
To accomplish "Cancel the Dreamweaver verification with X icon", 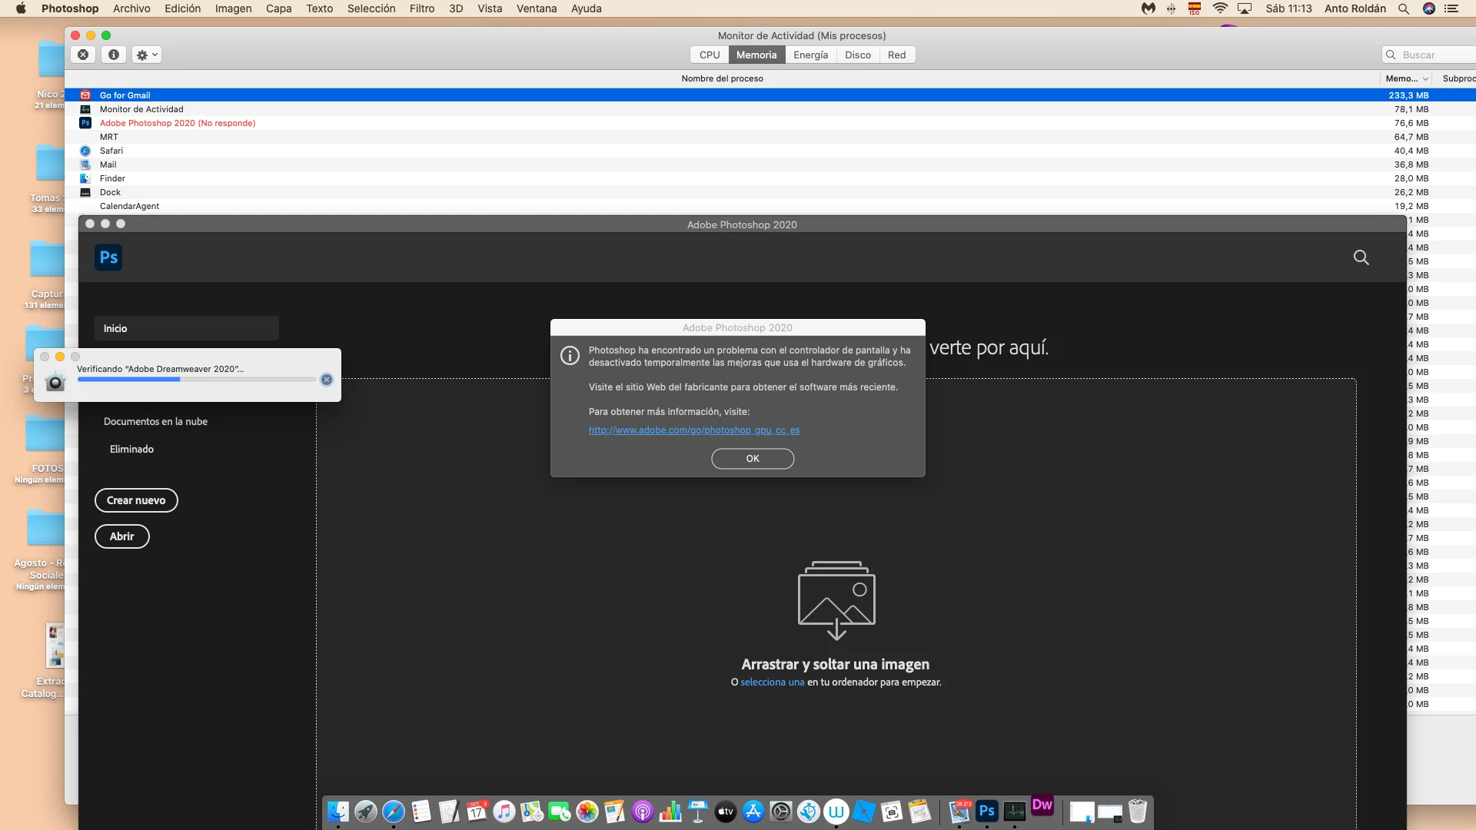I will pyautogui.click(x=327, y=380).
